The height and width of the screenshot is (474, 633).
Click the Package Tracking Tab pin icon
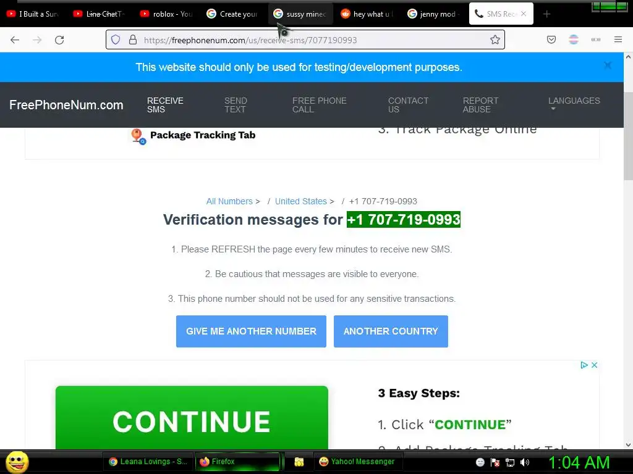click(x=138, y=136)
